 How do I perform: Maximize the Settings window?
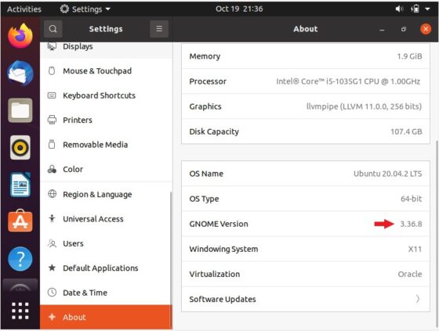tap(404, 29)
